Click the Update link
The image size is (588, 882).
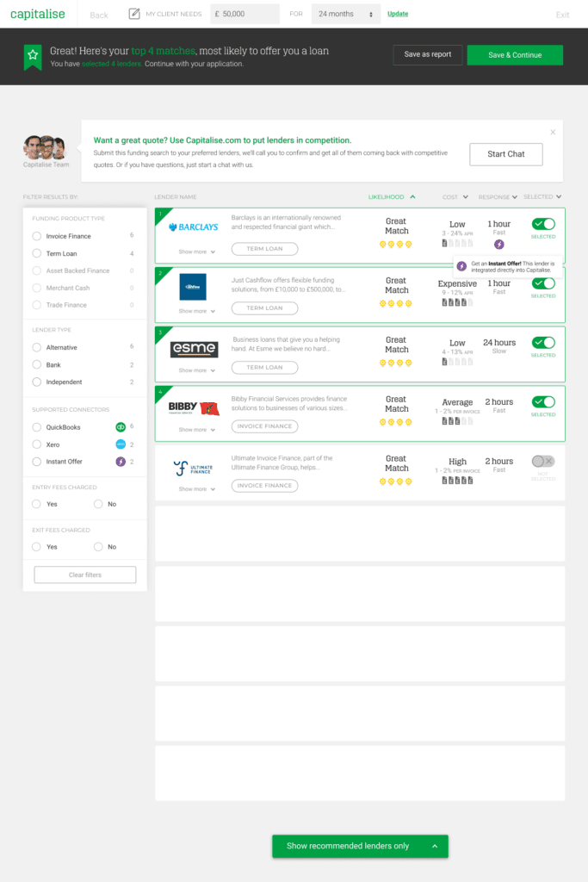click(398, 14)
